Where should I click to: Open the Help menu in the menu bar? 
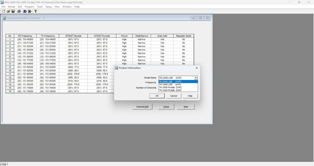pyautogui.click(x=77, y=7)
